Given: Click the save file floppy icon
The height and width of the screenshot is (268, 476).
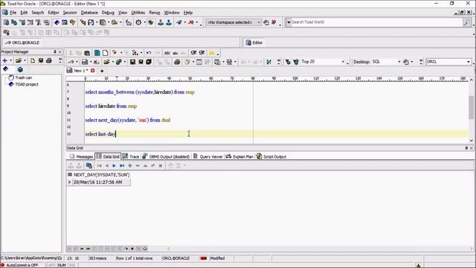Looking at the screenshot, I should pyautogui.click(x=132, y=62).
